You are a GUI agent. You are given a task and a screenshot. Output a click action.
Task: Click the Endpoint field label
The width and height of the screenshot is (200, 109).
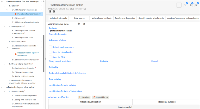[53, 28]
